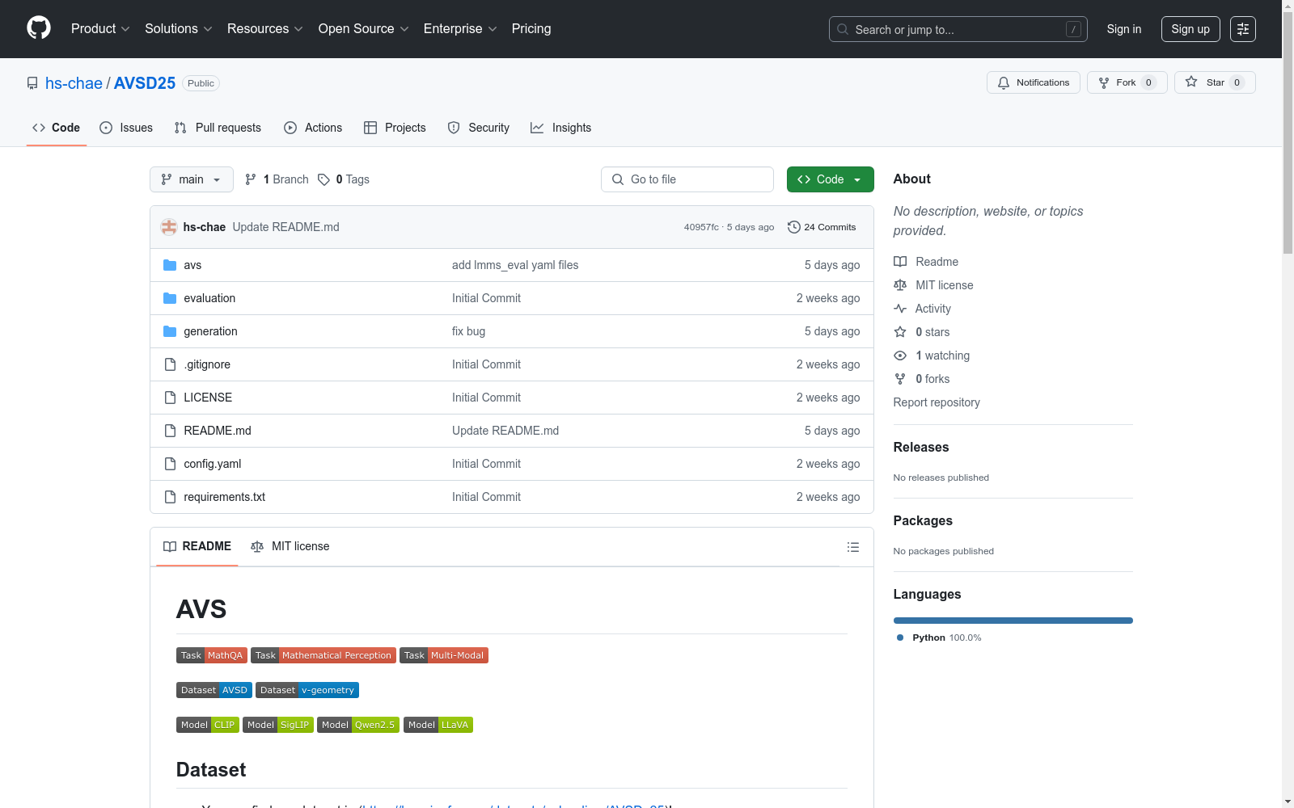The image size is (1294, 808).
Task: Click the README.md file icon
Action: [170, 431]
